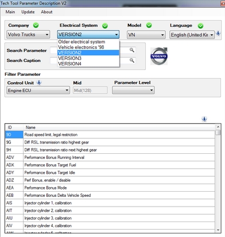Viewport: 225px width, 237px height.
Task: Select 'Road speed limit, legal restriction' name cell
Action: 119,135
